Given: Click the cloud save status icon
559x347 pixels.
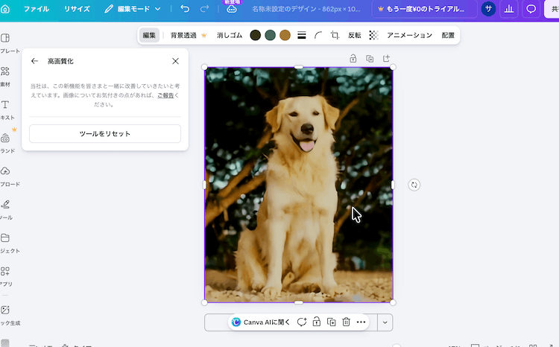Looking at the screenshot, I should (x=232, y=9).
